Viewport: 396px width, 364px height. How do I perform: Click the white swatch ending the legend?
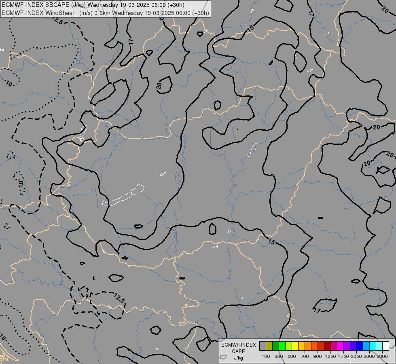click(x=385, y=346)
